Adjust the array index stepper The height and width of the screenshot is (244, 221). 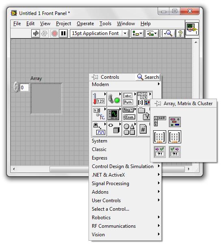[x=16, y=87]
